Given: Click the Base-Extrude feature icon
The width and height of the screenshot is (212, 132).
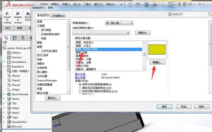Looking at the screenshot, I should [9, 94].
